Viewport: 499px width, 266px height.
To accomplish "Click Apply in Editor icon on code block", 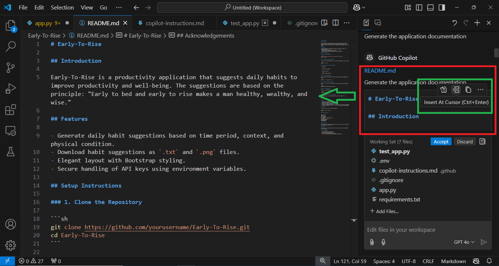I will [x=443, y=89].
